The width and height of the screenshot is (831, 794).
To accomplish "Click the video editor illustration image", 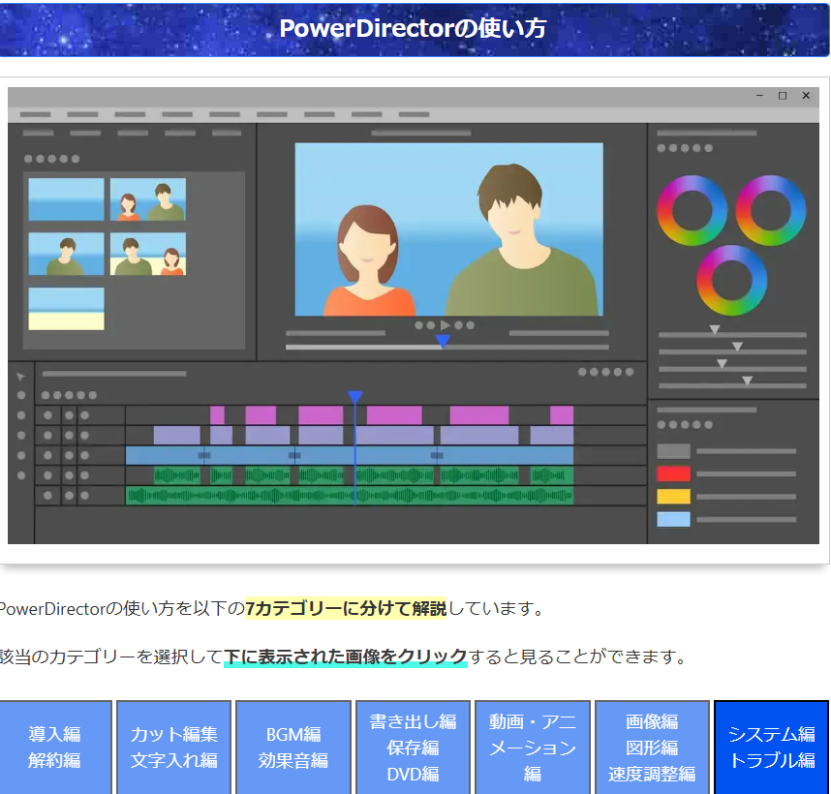I will click(414, 316).
